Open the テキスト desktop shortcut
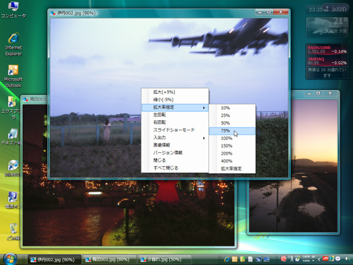The image size is (353, 265). click(11, 137)
